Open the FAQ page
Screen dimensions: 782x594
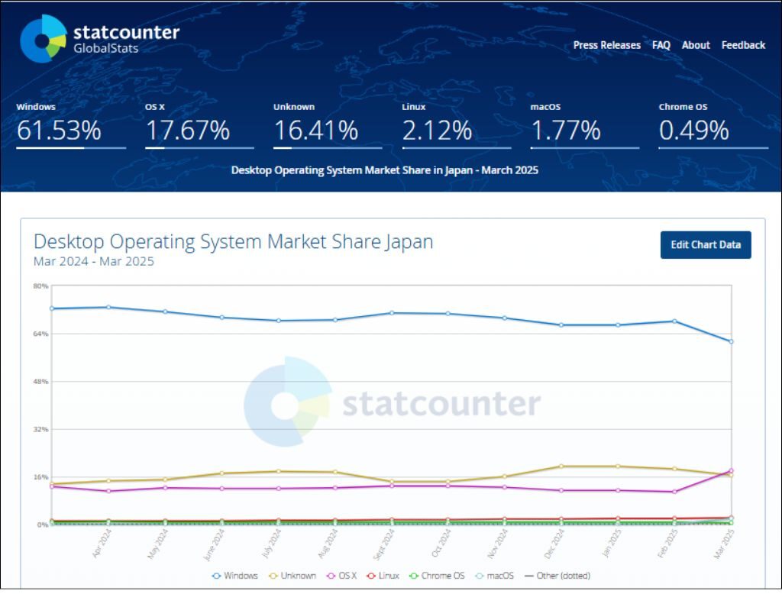[x=661, y=45]
